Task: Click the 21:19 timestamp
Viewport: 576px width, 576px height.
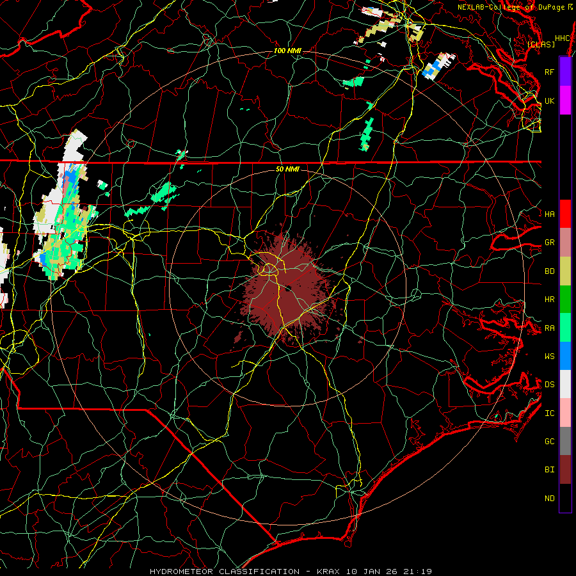Action: click(x=419, y=572)
